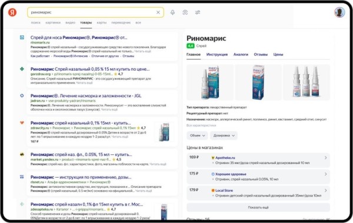
Task: Expand the Apotheke.ru offer chevron
Action: [x=325, y=158]
